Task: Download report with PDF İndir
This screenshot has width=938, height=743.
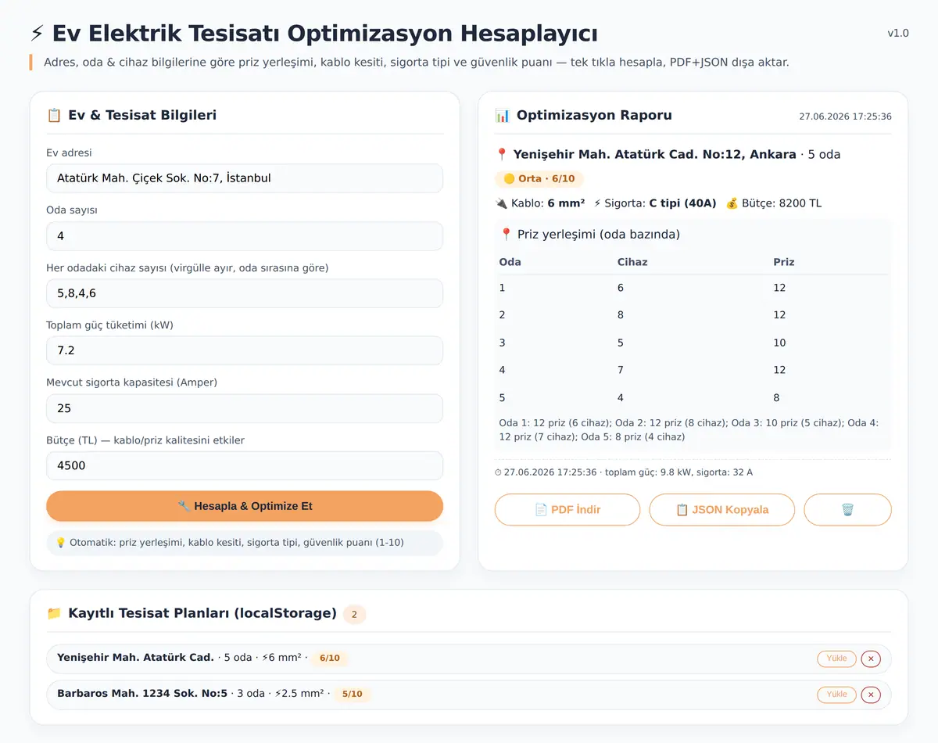Action: [567, 509]
